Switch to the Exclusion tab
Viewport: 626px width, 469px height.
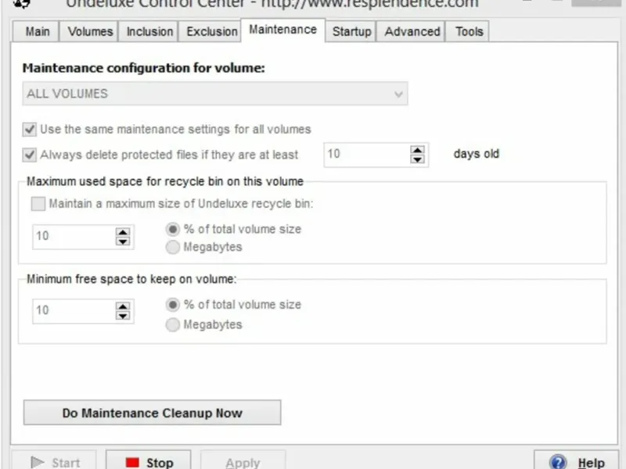[211, 32]
